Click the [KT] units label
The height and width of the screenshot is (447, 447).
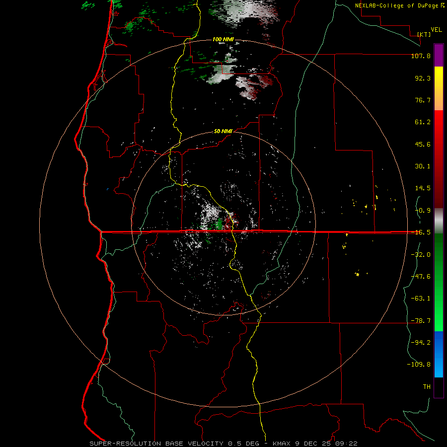point(424,34)
